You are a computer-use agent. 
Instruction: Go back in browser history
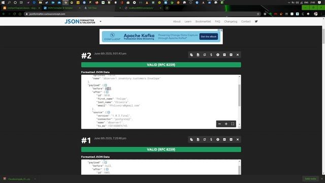tap(4, 14)
